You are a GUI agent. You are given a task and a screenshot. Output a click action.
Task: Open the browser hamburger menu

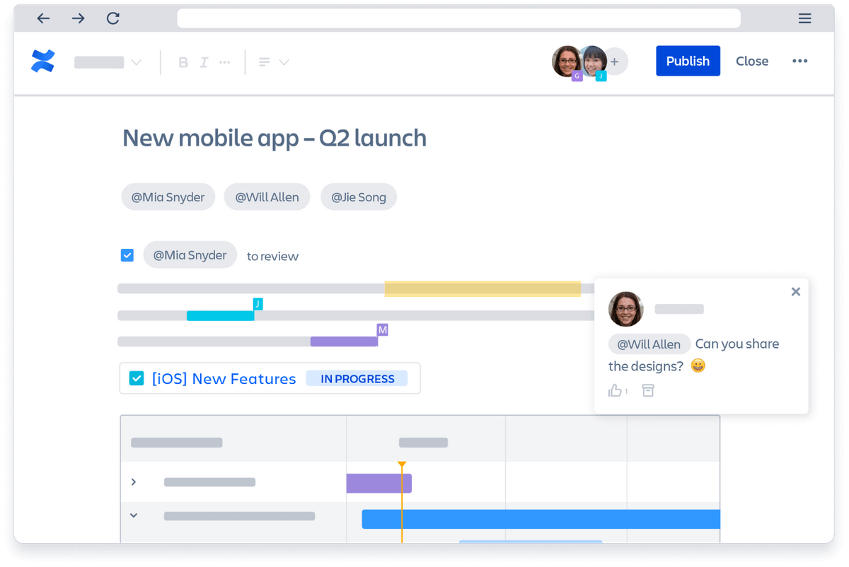coord(804,18)
